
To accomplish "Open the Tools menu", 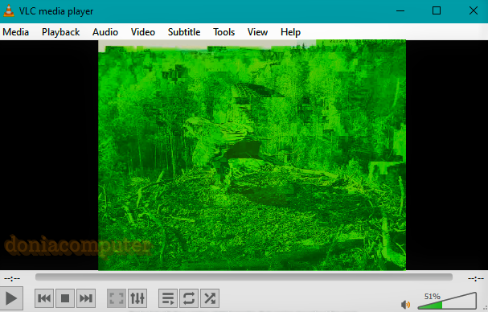I will tap(223, 32).
